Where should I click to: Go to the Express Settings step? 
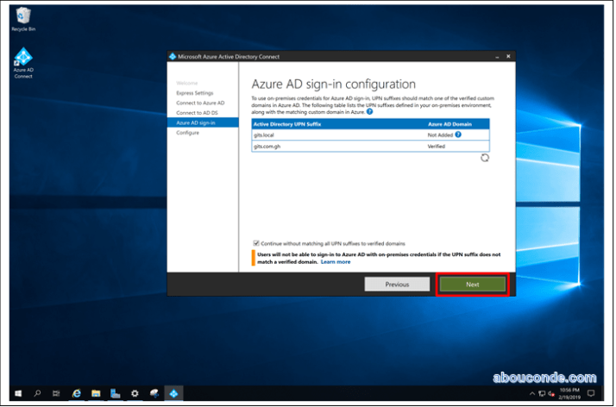(x=194, y=93)
